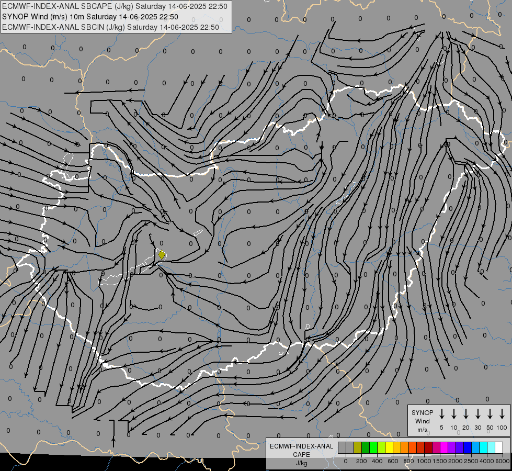Pick the dark green swatch right of 200
The image size is (512, 471).
click(366, 447)
